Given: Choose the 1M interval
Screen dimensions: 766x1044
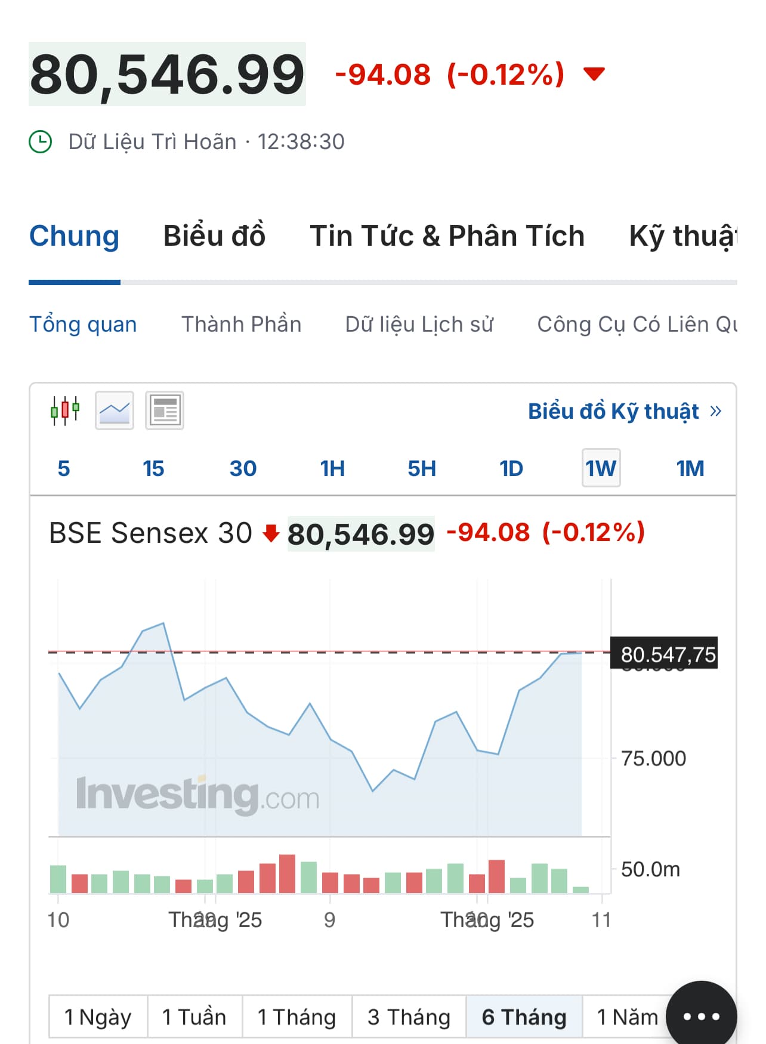Looking at the screenshot, I should [690, 468].
